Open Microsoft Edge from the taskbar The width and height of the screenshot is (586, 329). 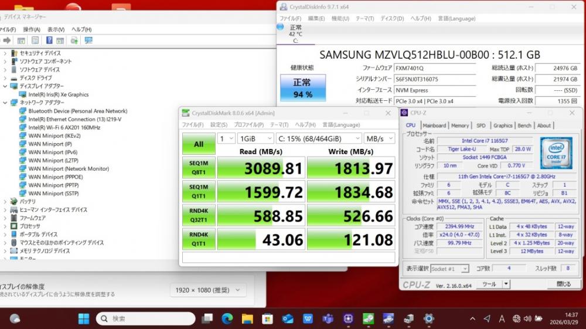227,318
